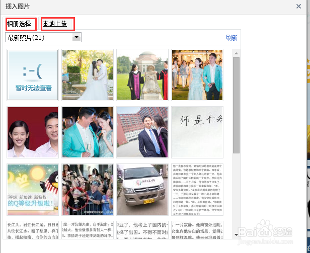
Task: Click the dropdown arrow next to 最新照片
Action: (76, 37)
